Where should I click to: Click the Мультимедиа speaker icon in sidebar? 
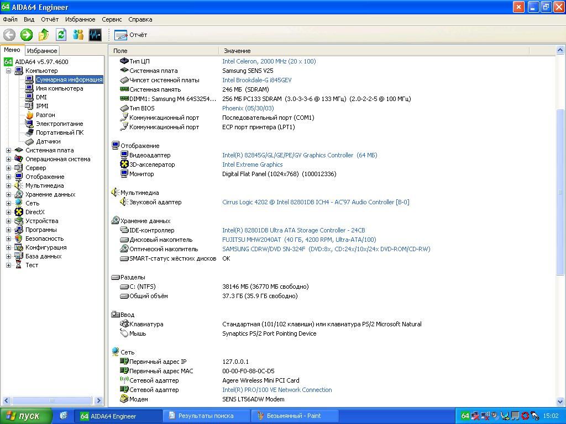point(19,185)
